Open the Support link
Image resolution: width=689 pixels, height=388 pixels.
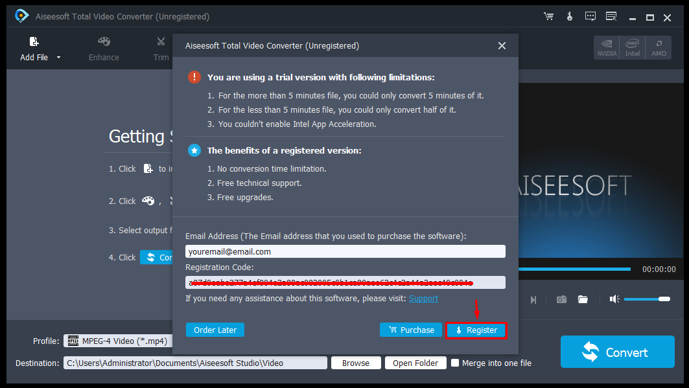423,299
